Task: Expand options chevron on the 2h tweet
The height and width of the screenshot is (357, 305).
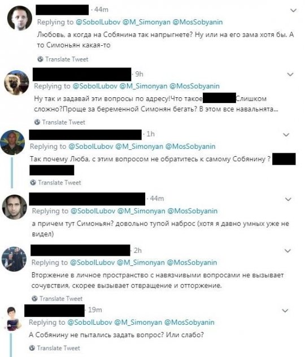Action: click(287, 251)
